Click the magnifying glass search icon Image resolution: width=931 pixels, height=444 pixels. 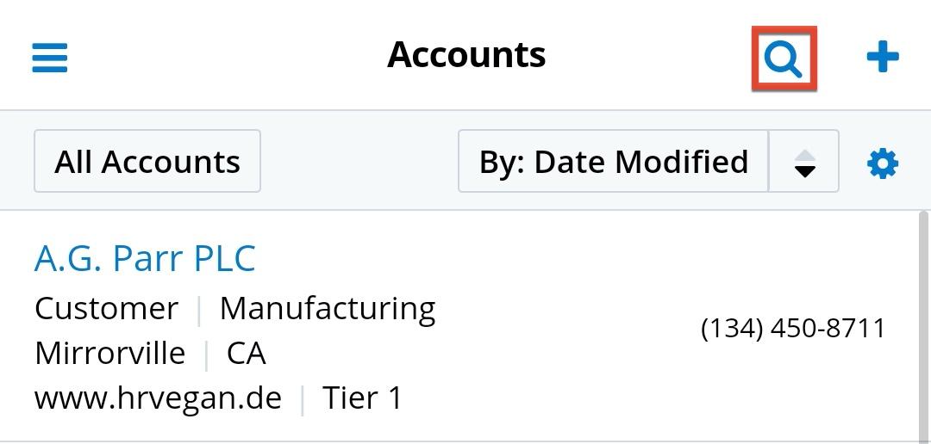pos(784,59)
